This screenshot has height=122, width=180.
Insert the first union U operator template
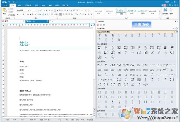152,53
